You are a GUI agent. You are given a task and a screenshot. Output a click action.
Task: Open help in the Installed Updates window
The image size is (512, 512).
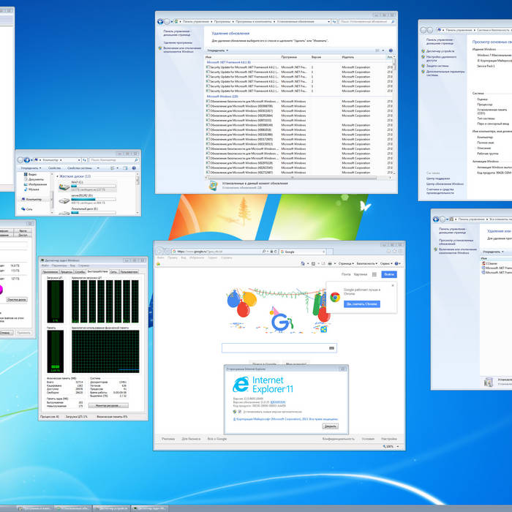[x=391, y=50]
